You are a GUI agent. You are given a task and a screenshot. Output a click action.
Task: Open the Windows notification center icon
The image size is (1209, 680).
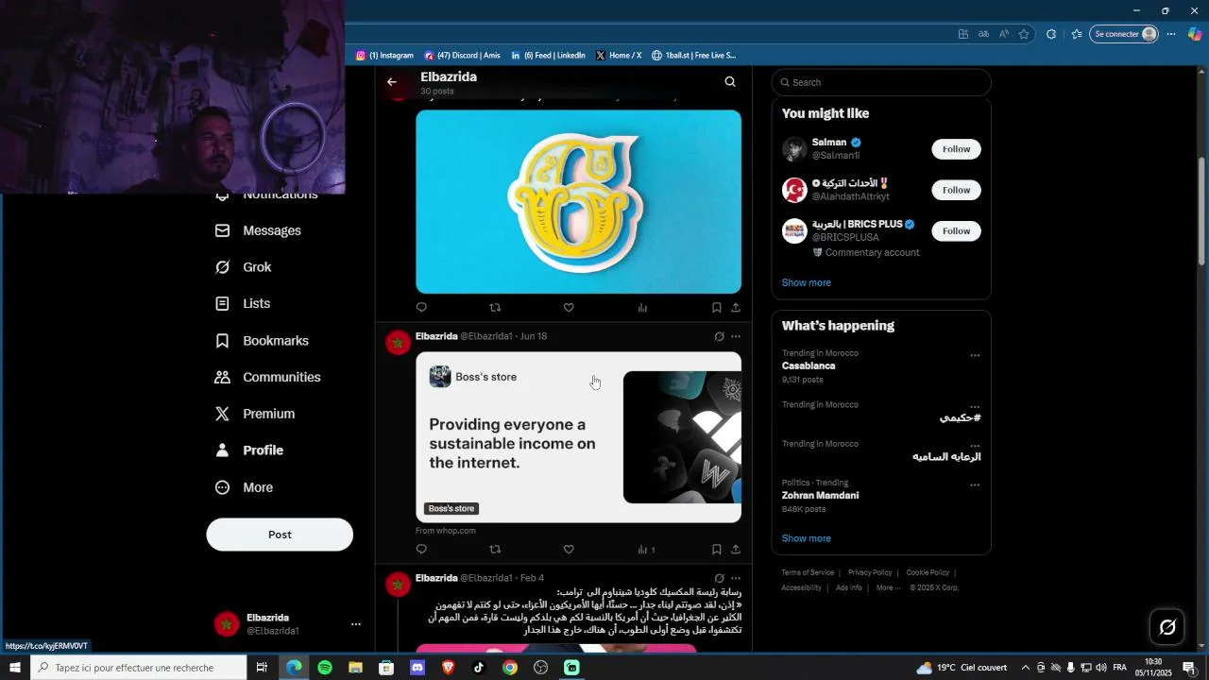click(x=1189, y=668)
